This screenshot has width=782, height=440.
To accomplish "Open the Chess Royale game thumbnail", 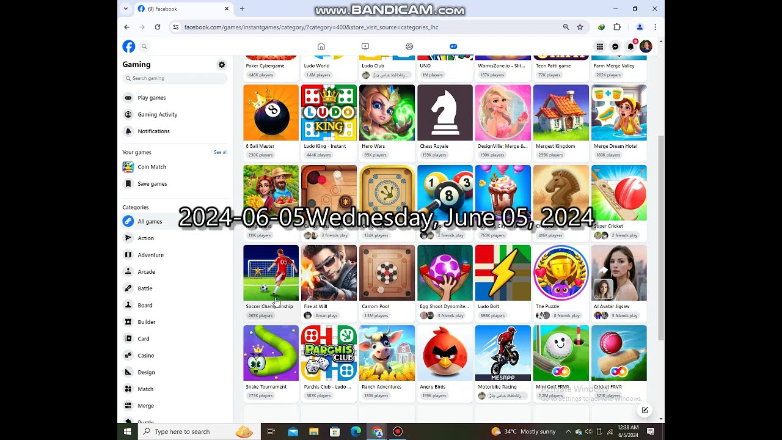I will 445,112.
